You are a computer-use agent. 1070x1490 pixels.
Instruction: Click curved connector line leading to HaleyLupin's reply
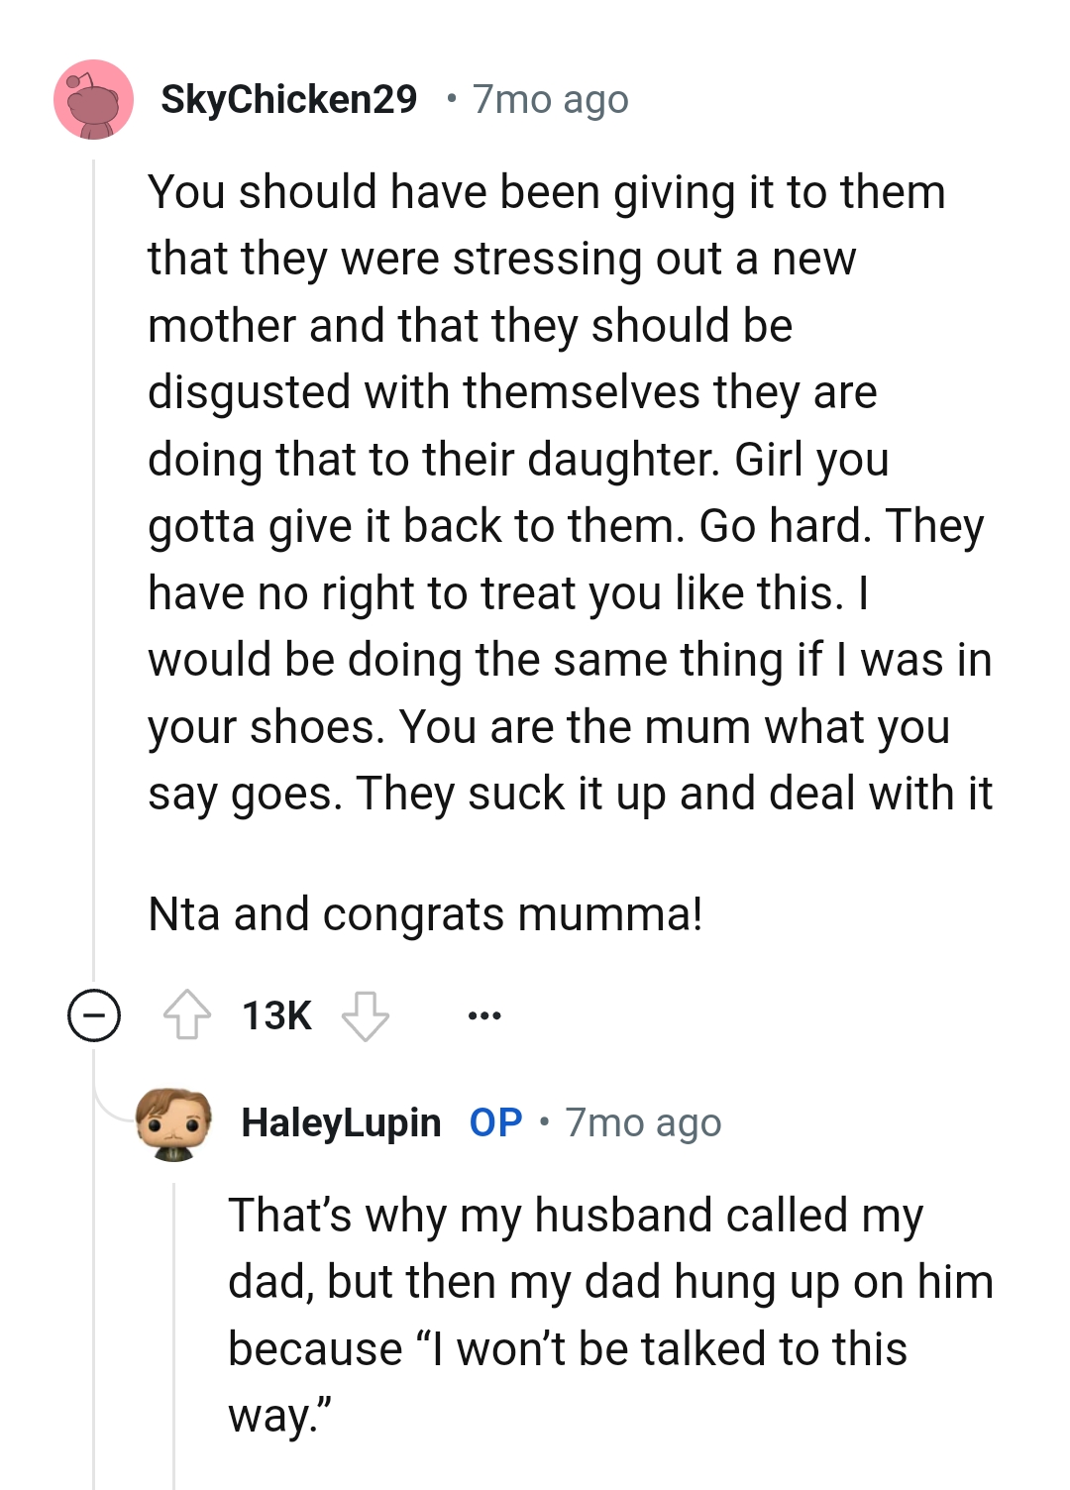tap(109, 1105)
